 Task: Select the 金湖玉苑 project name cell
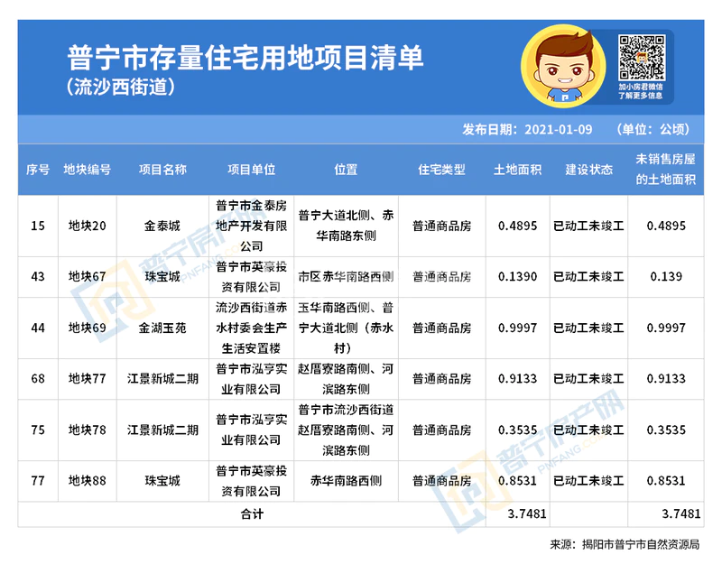[x=162, y=328]
